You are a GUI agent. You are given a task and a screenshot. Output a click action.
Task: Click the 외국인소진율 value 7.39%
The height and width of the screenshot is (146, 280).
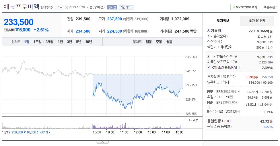point(267,68)
